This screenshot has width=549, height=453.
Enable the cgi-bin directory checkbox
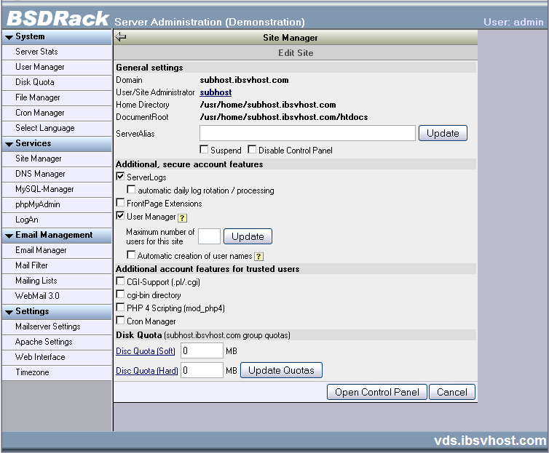[x=120, y=294]
